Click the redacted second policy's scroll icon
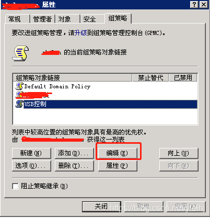 pyautogui.click(x=19, y=95)
